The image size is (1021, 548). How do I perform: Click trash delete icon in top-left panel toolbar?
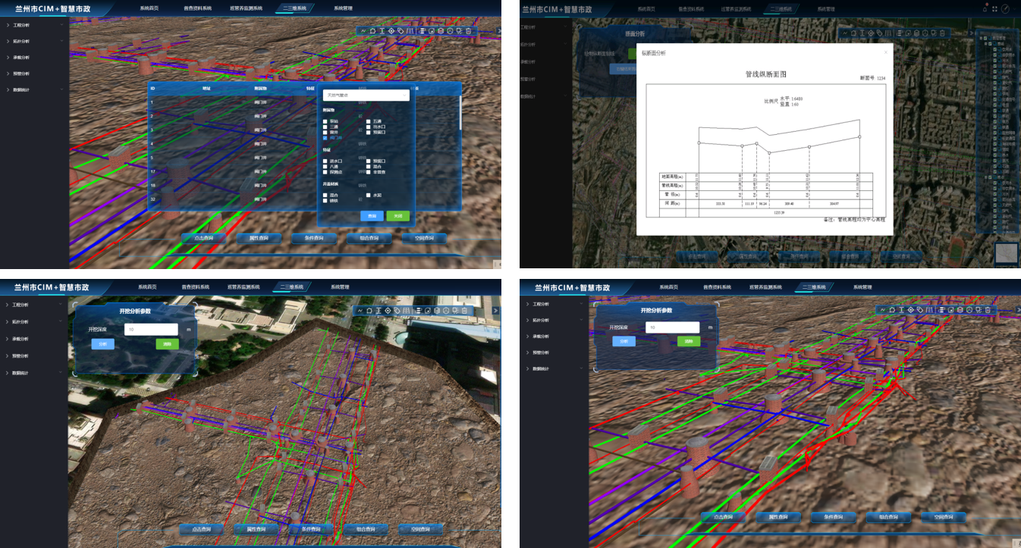click(x=468, y=31)
